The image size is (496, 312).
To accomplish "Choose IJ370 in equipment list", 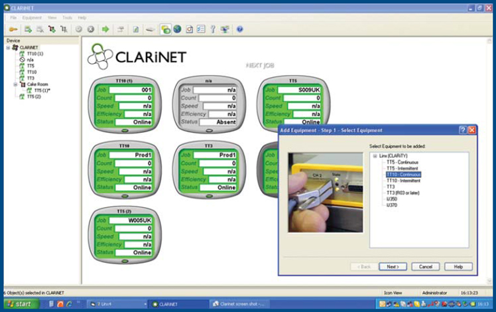I will 392,205.
